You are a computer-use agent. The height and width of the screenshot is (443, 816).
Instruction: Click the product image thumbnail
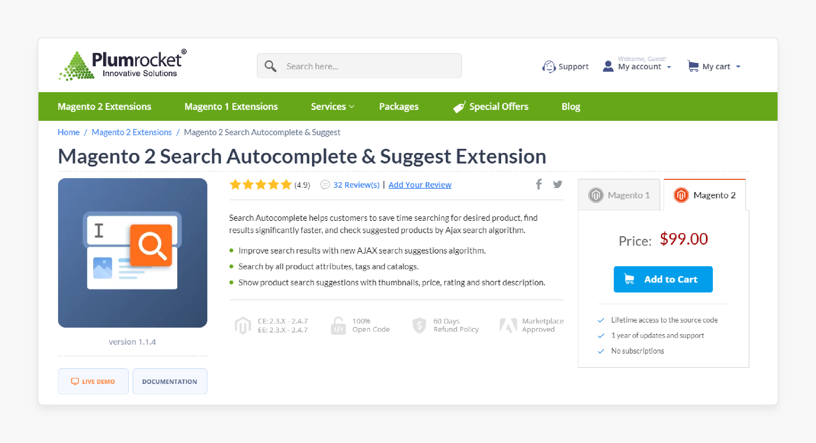133,253
